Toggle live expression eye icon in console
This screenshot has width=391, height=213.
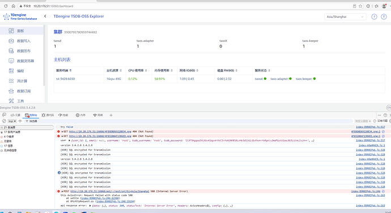(x=20, y=121)
